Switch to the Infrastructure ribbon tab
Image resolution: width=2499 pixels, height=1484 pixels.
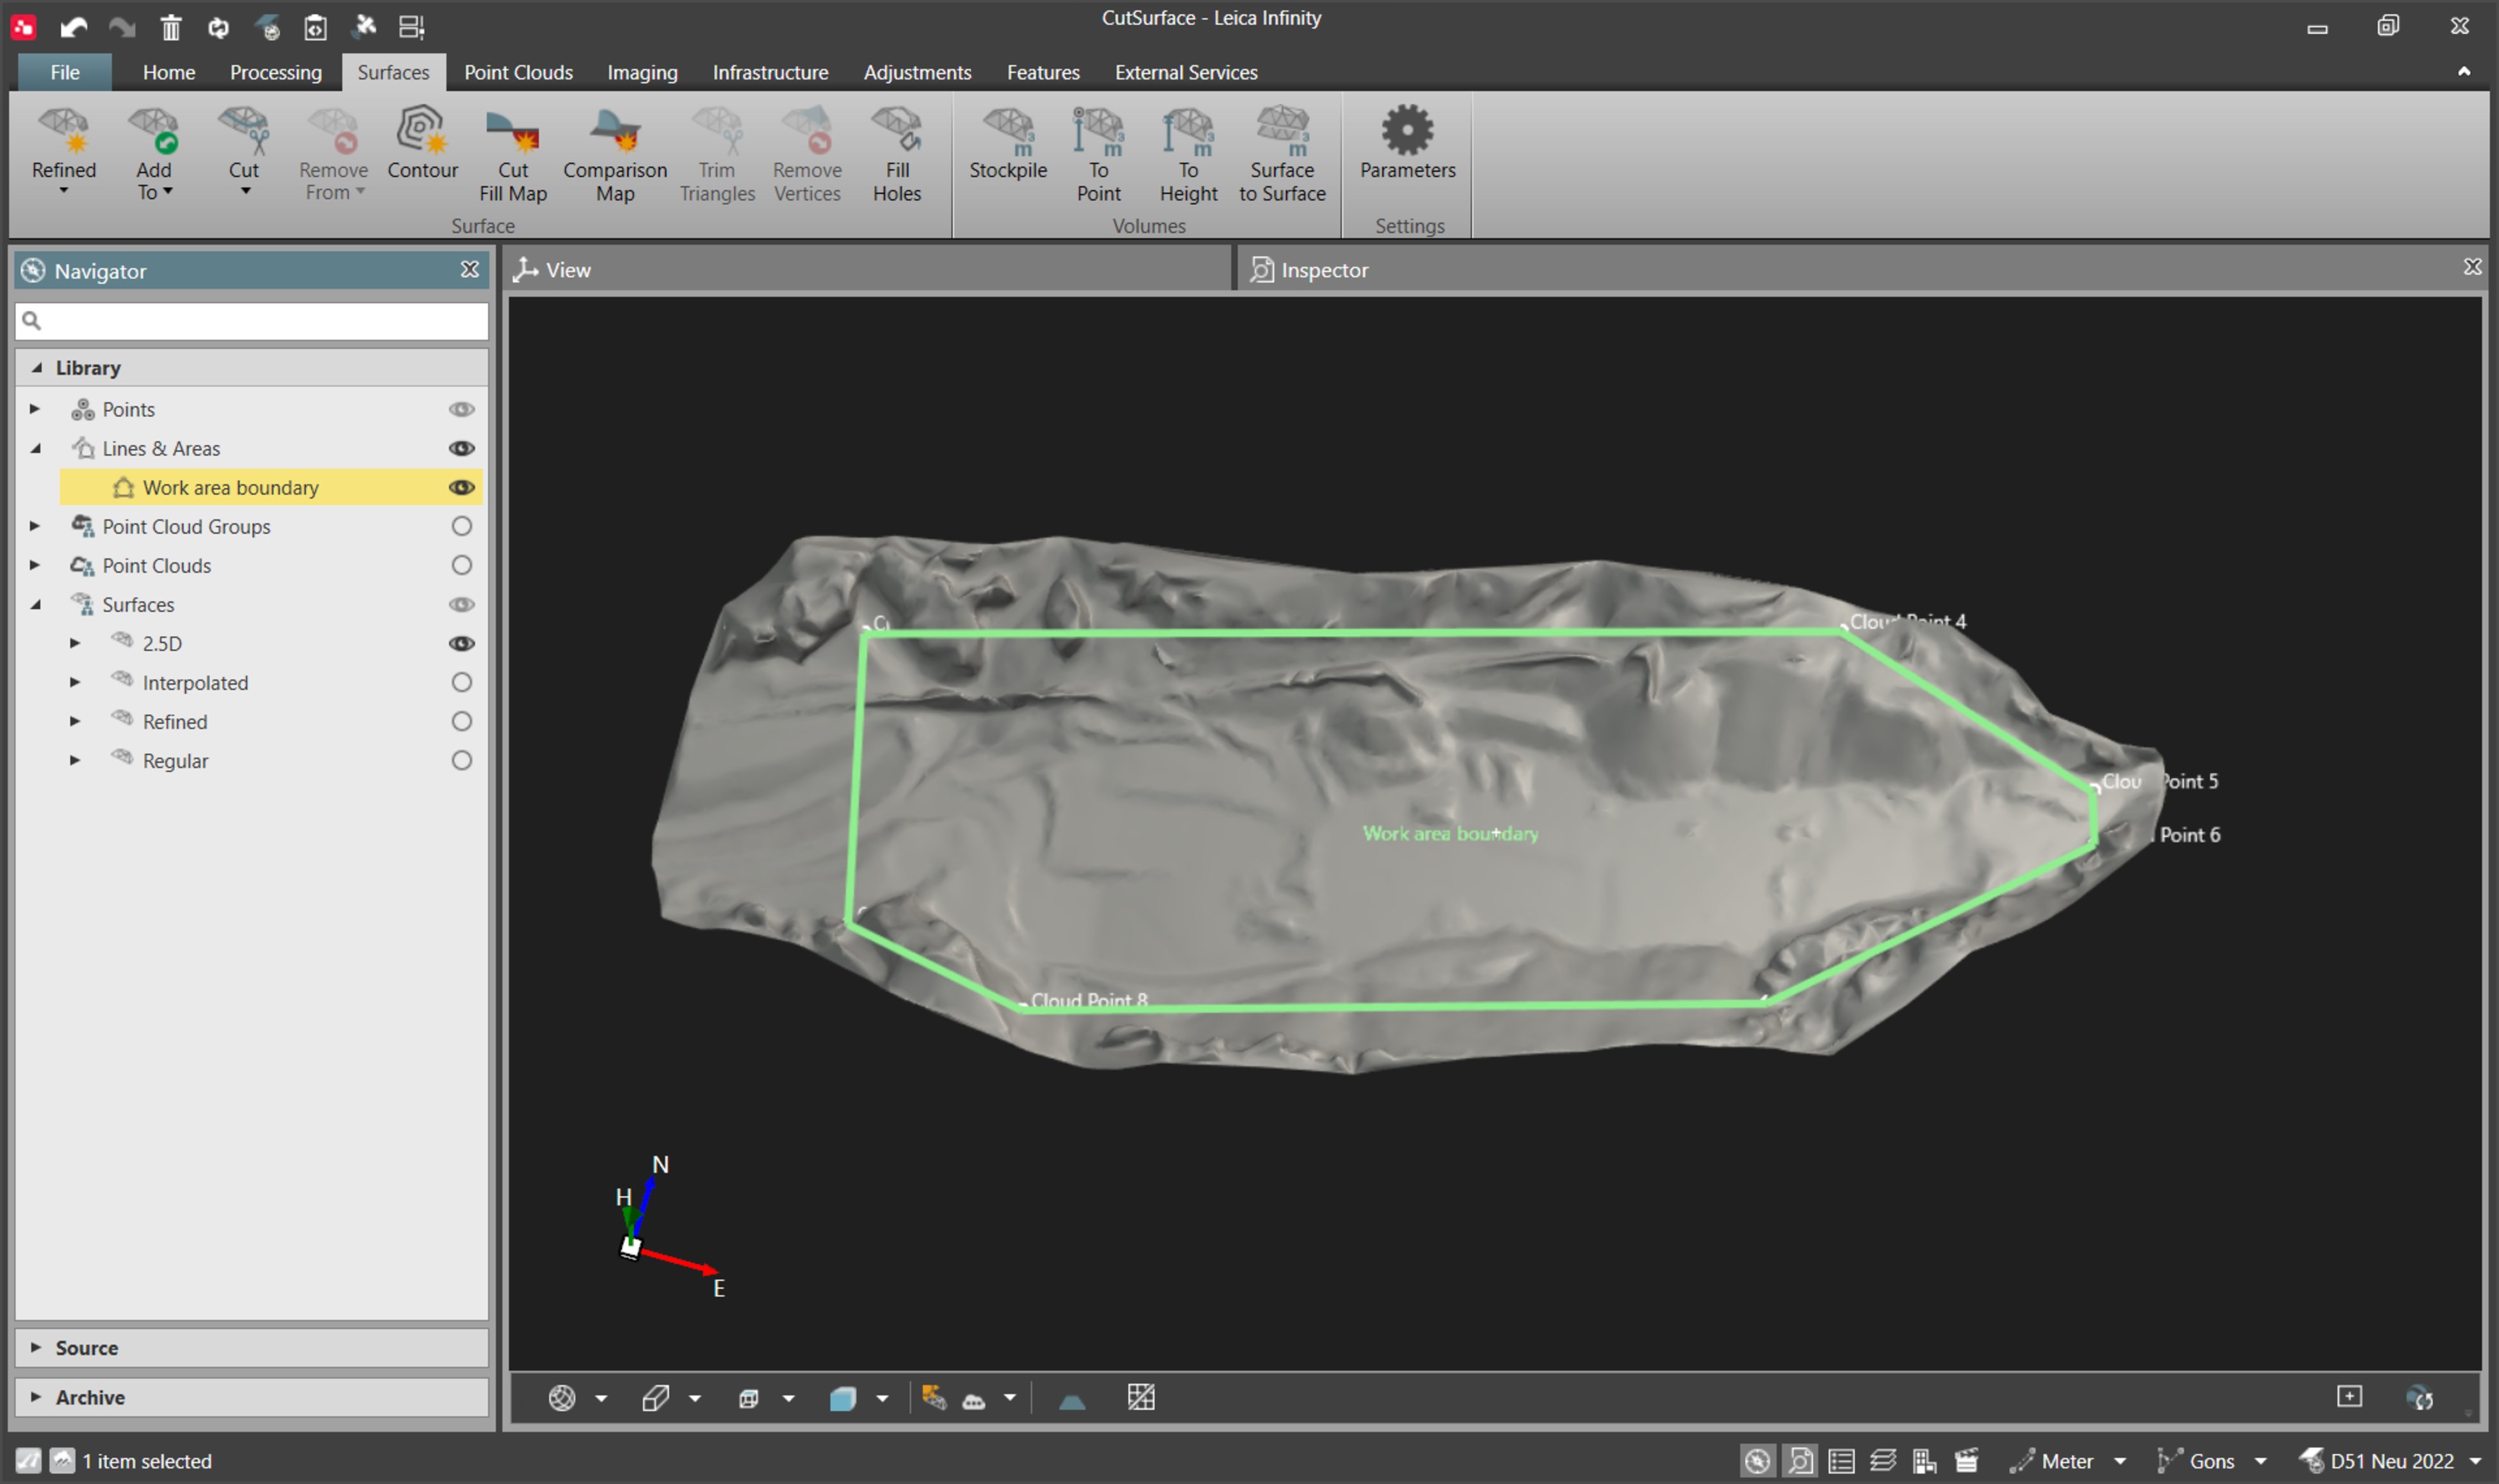[770, 72]
